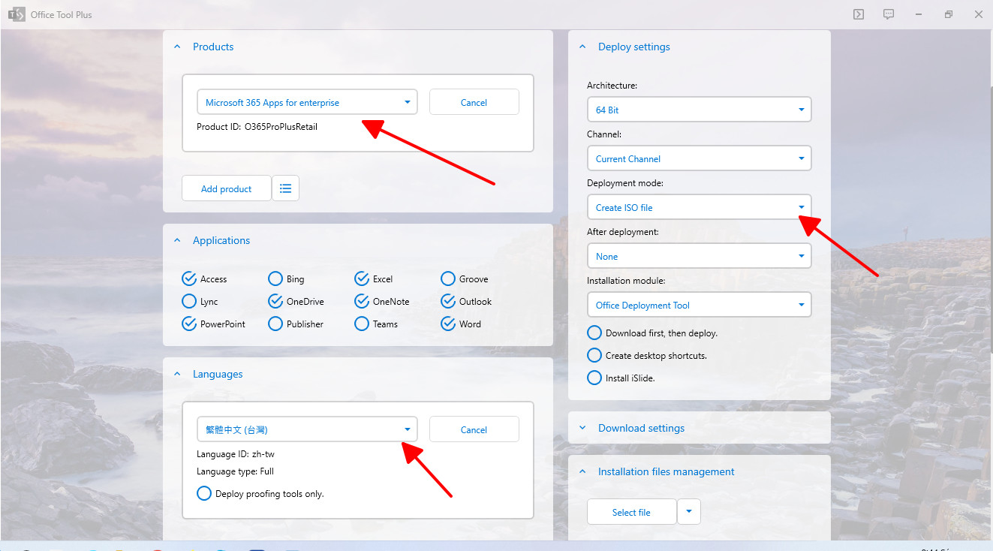Open the After deployment None dropdown
The height and width of the screenshot is (551, 993).
[699, 256]
